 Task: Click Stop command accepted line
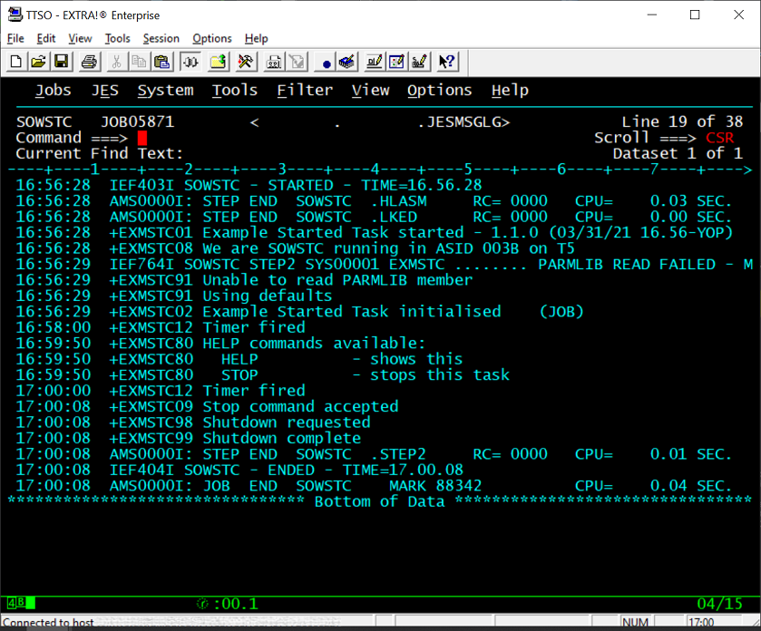[x=207, y=406]
